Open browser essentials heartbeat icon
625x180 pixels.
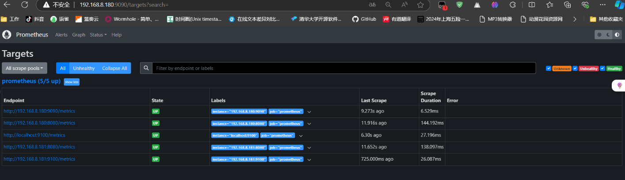click(x=585, y=5)
